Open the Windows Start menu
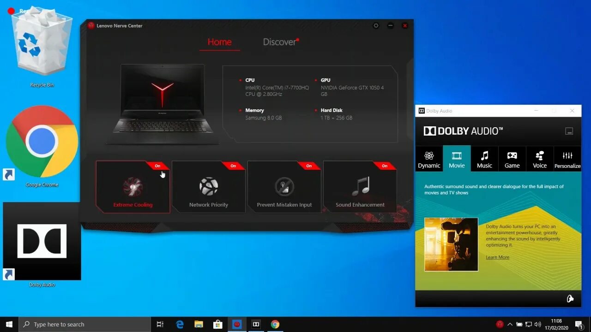Viewport: 591px width, 332px height. click(9, 324)
